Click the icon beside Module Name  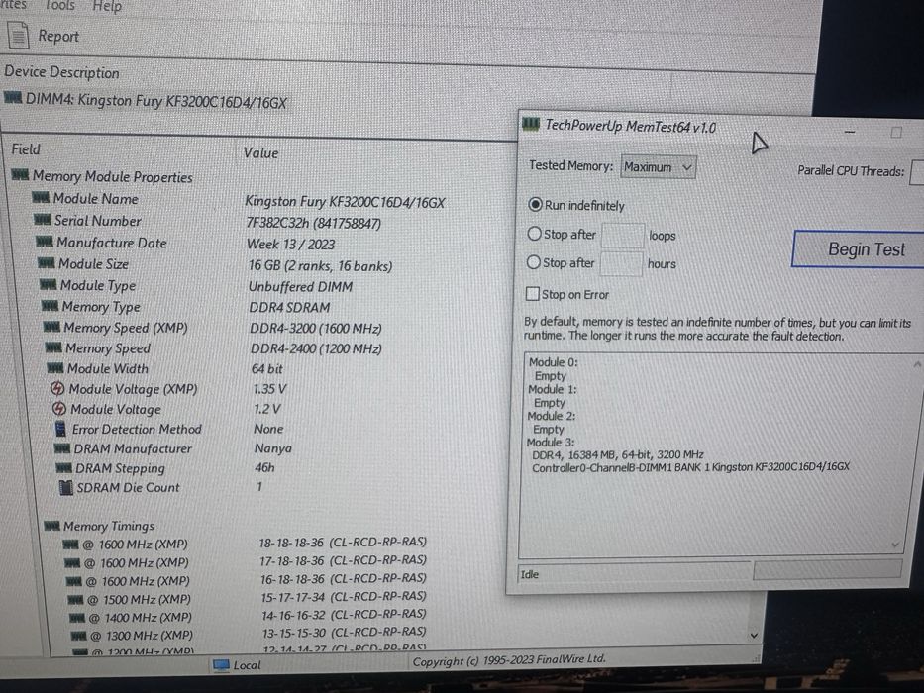[41, 197]
